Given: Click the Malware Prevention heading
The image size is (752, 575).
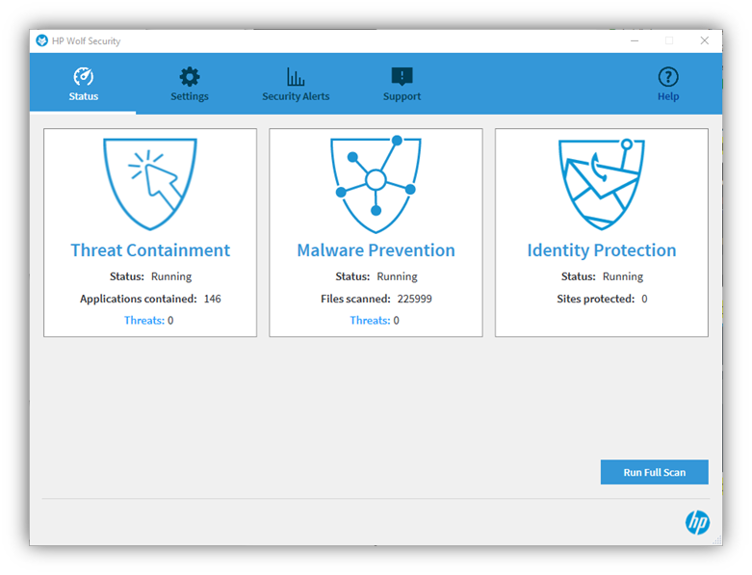Looking at the screenshot, I should click(376, 250).
